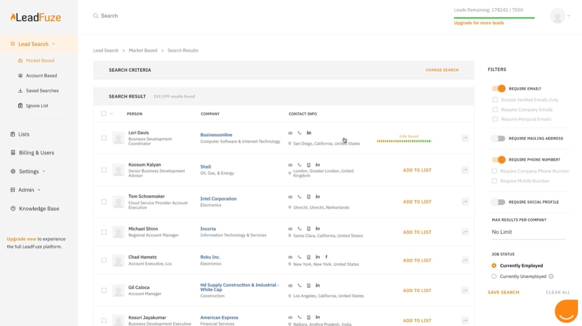Click Lori Davis info found progress bar
Image resolution: width=582 pixels, height=326 pixels.
(x=404, y=141)
